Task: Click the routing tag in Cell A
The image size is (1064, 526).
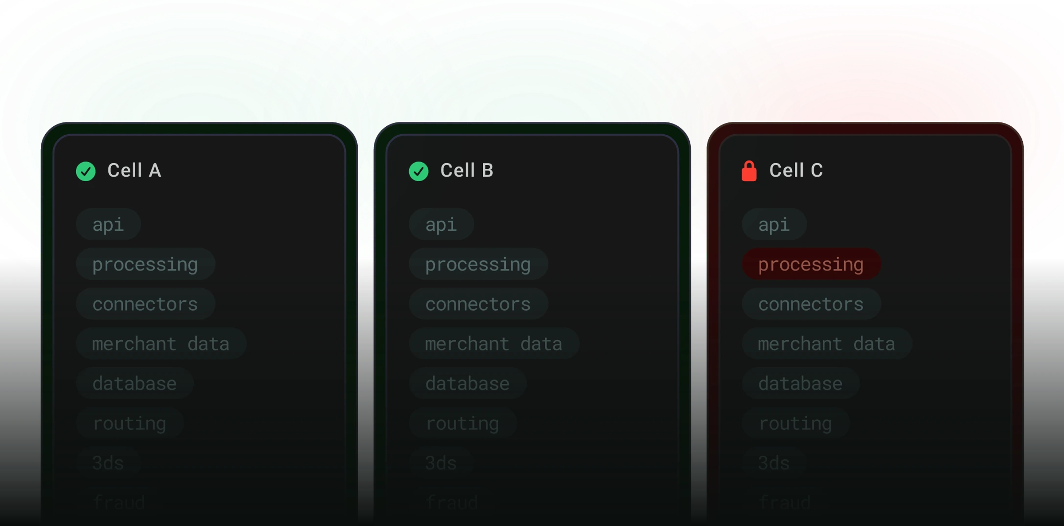Action: (129, 423)
